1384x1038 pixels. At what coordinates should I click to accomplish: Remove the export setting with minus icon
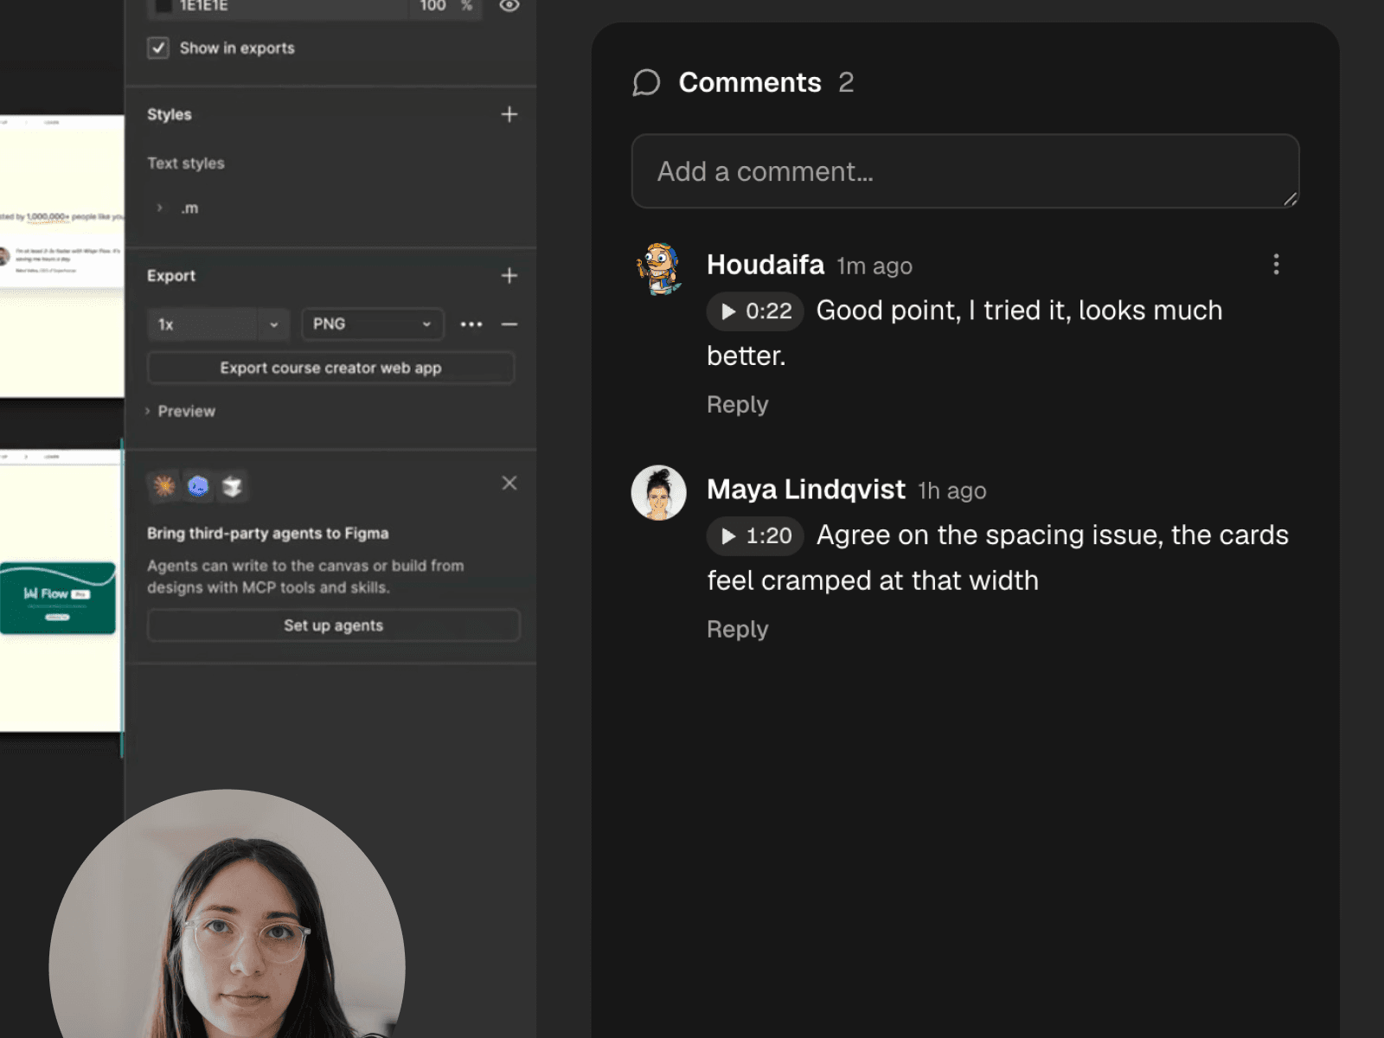(509, 324)
